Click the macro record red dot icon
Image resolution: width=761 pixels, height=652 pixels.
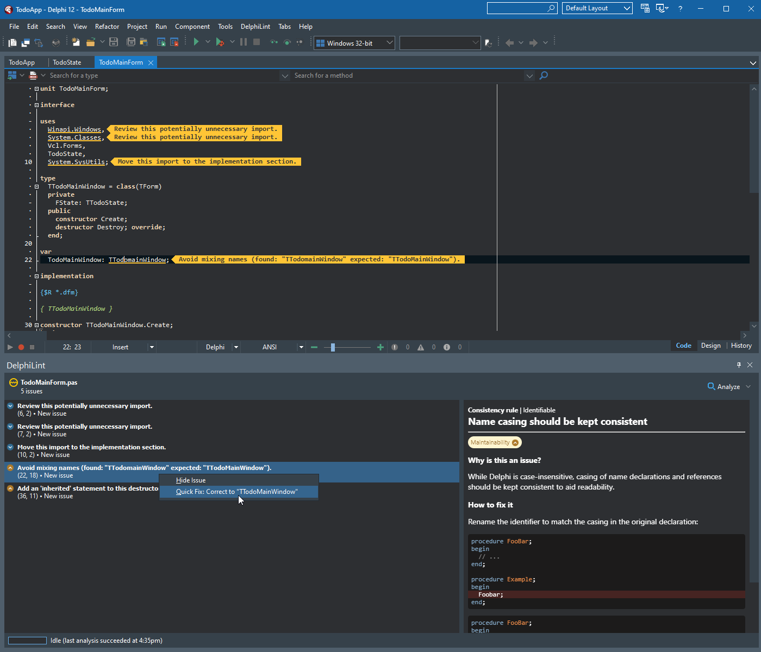[21, 347]
